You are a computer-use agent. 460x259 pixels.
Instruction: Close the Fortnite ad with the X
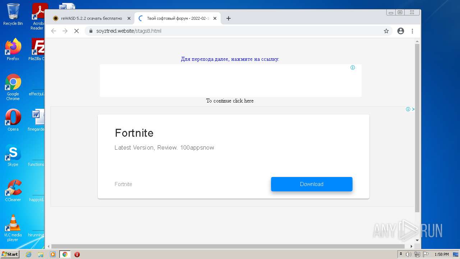pyautogui.click(x=413, y=109)
